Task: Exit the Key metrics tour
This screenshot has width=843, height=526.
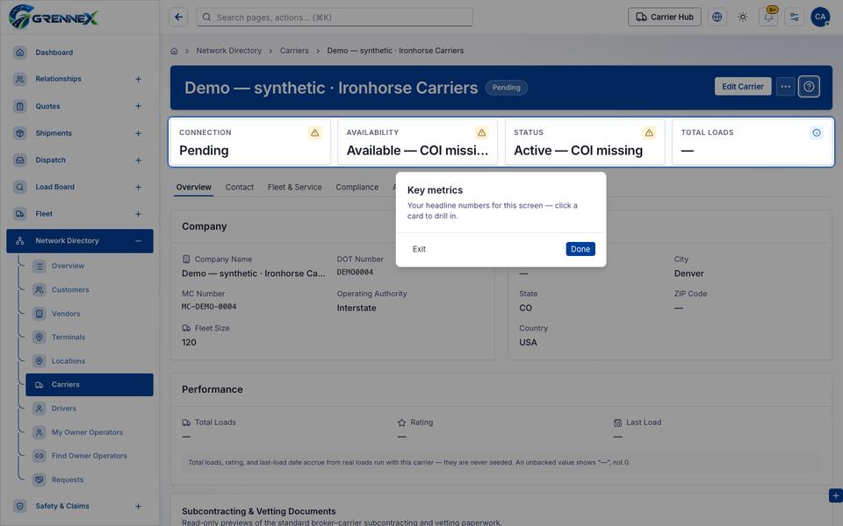Action: click(419, 249)
